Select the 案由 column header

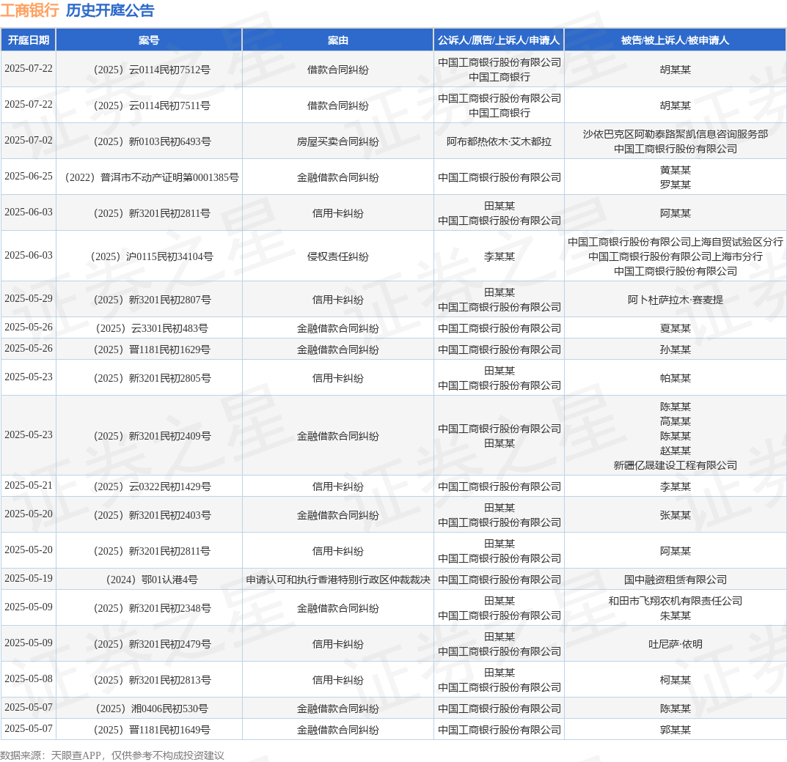[338, 40]
